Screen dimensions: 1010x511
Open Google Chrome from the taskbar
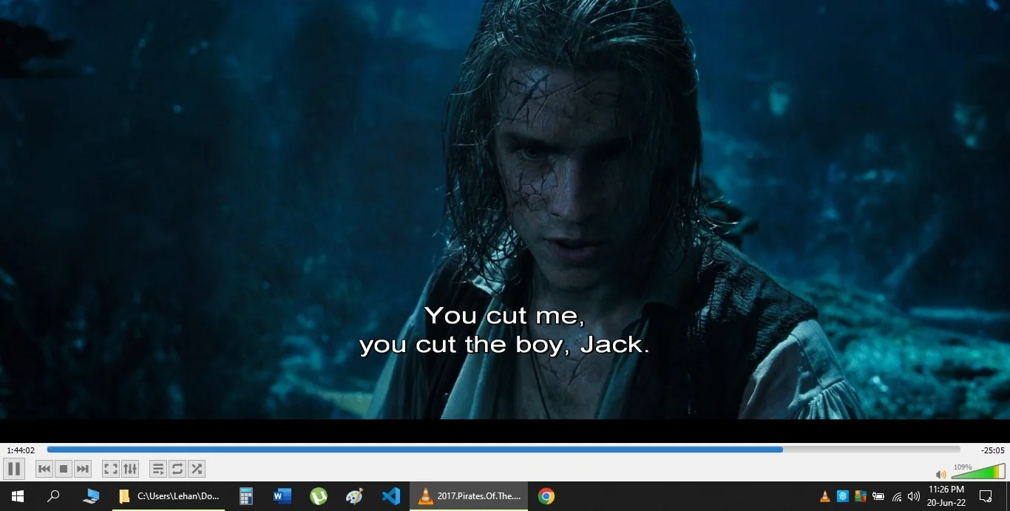click(x=546, y=496)
